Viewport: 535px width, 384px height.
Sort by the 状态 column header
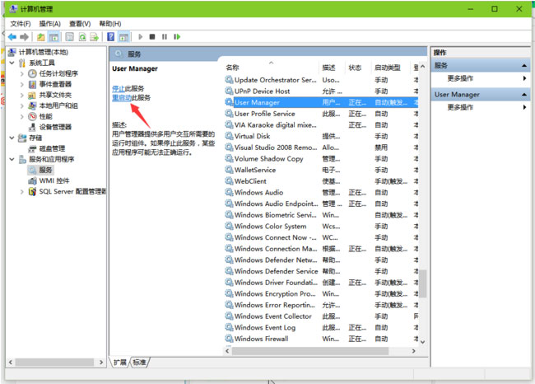click(358, 68)
